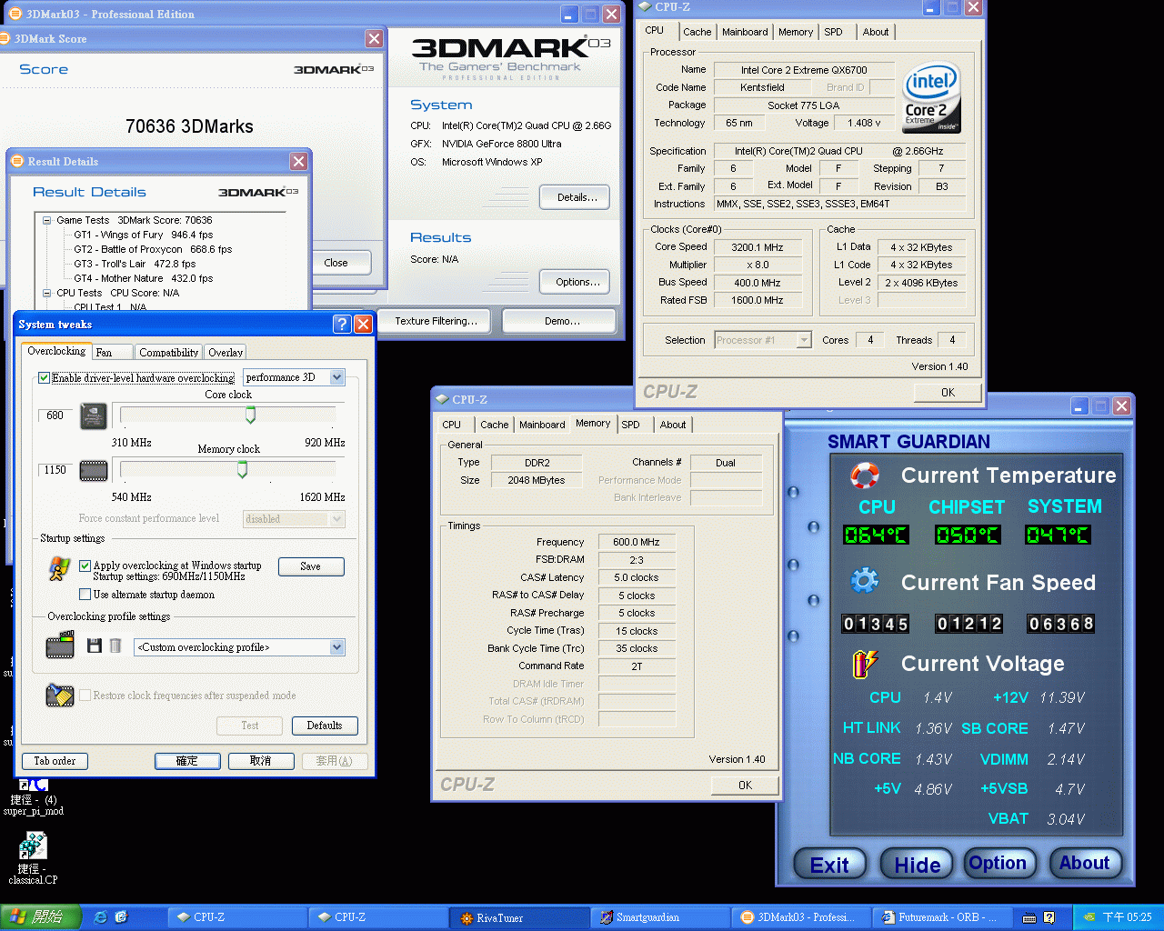Select the super_pi_mod desktop shortcut
The image size is (1164, 931).
point(34,797)
